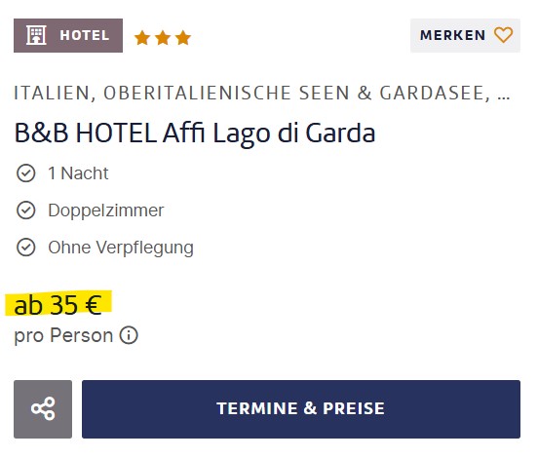
Task: Click the Doppelzimmer text
Action: [x=106, y=210]
